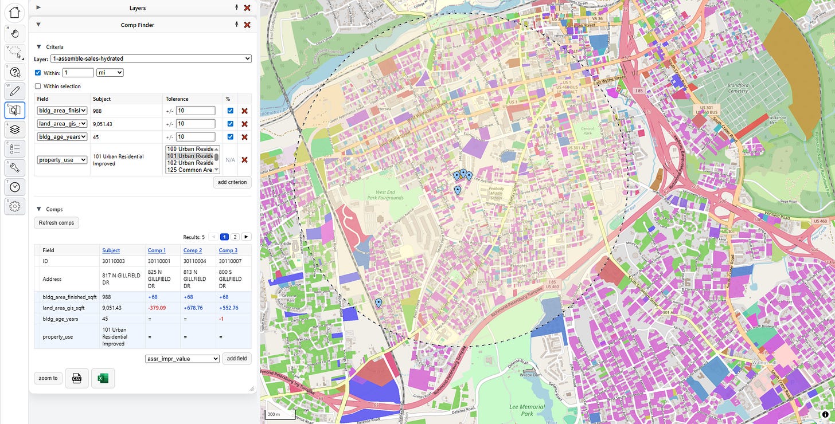Screen dimensions: 835x424
Task: Open the Comp 2 link
Action: (x=192, y=250)
